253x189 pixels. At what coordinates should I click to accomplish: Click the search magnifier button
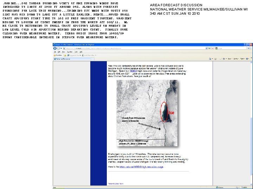pyautogui.click(x=249, y=48)
